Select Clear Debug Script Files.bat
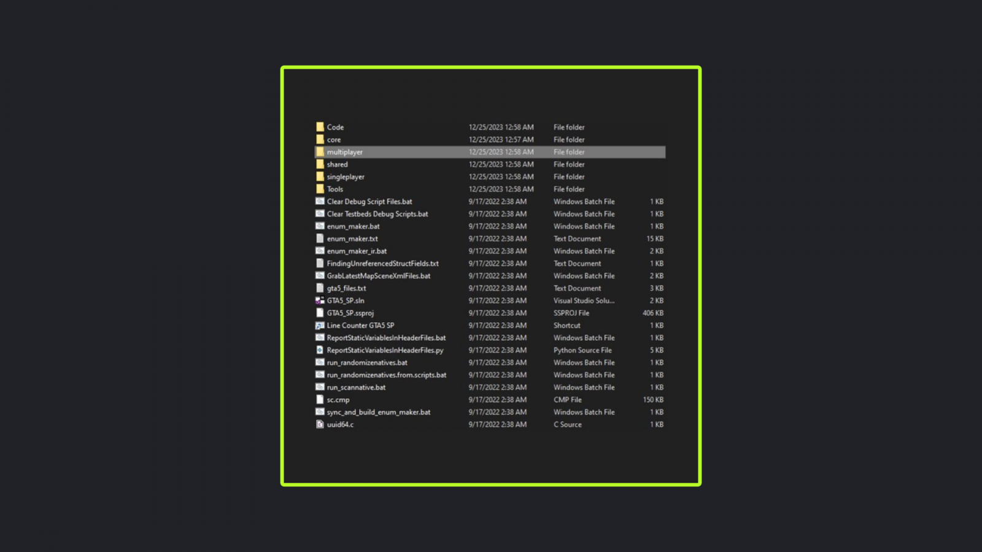This screenshot has width=982, height=552. (x=369, y=202)
